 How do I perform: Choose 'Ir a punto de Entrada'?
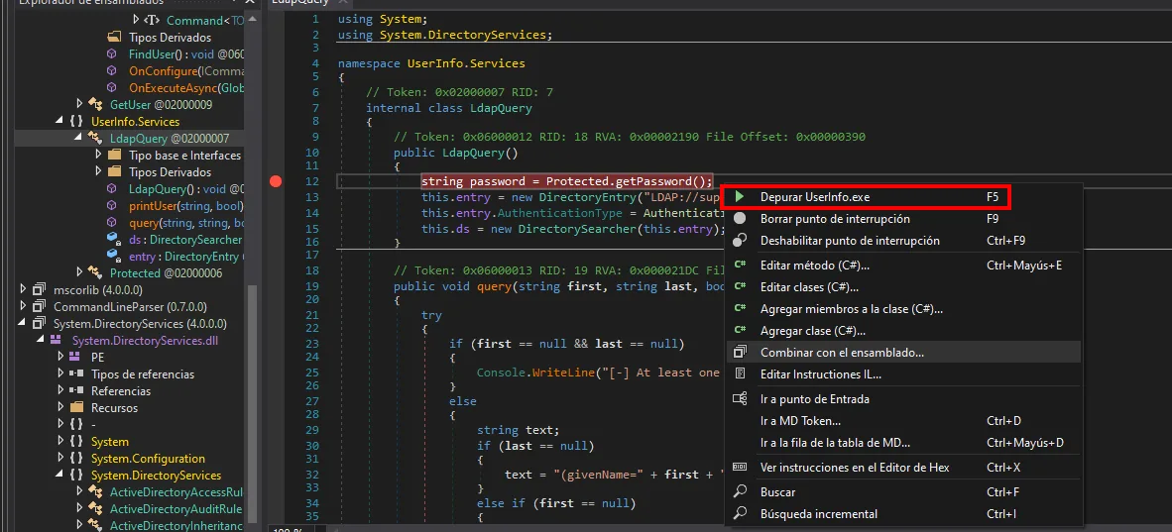[903, 399]
